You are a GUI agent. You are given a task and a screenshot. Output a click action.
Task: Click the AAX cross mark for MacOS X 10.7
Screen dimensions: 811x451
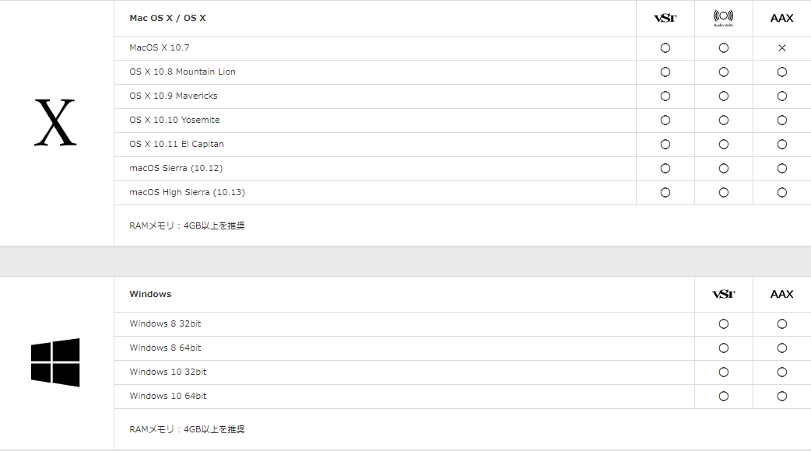(x=781, y=48)
